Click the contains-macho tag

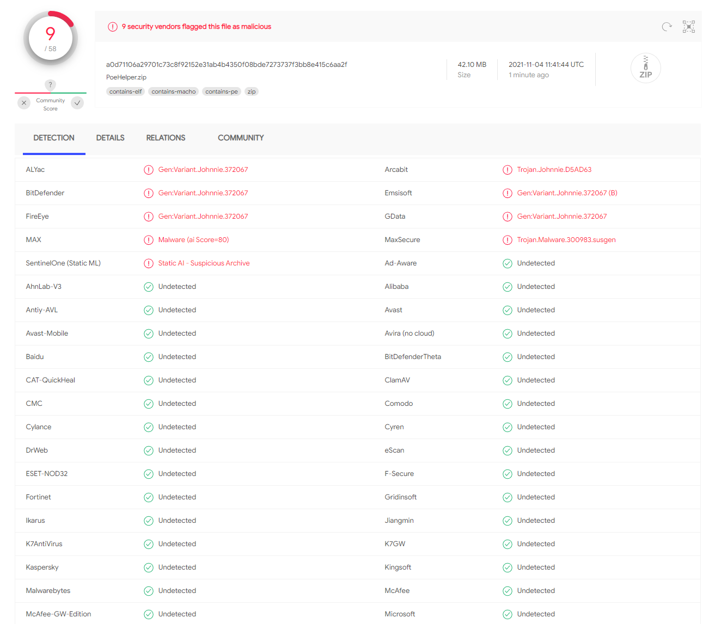click(x=173, y=91)
